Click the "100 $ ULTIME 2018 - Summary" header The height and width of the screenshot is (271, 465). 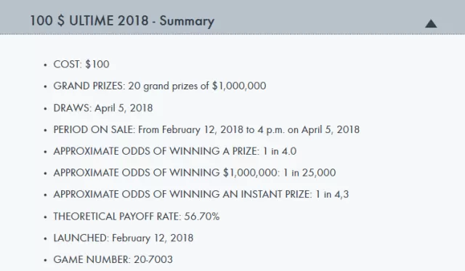click(122, 21)
